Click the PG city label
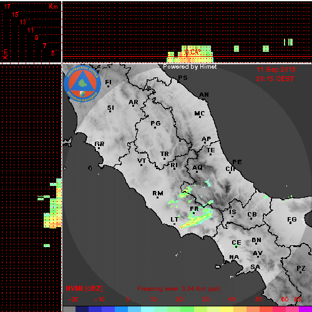Viewport: 312px width, 312px height. 155,124
